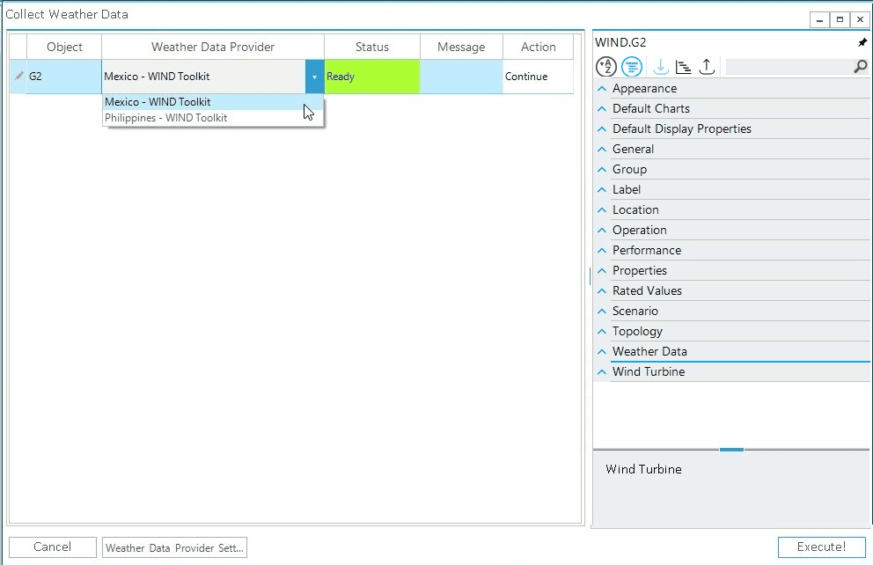
Task: Click the pencil edit icon on the G2 row
Action: [18, 77]
